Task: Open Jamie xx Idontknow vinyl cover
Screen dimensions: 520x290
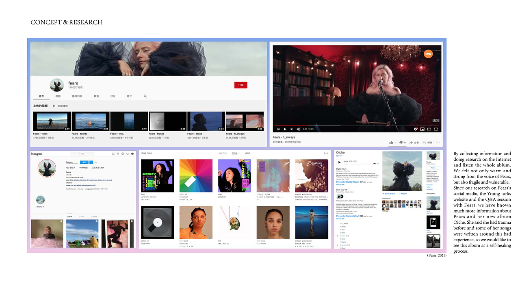Action: (157, 223)
